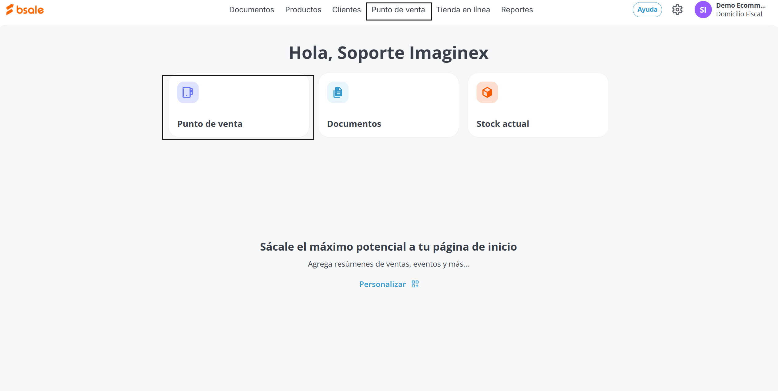The width and height of the screenshot is (778, 391).
Task: Click the Domicilio Fiscal branch label
Action: pyautogui.click(x=739, y=14)
